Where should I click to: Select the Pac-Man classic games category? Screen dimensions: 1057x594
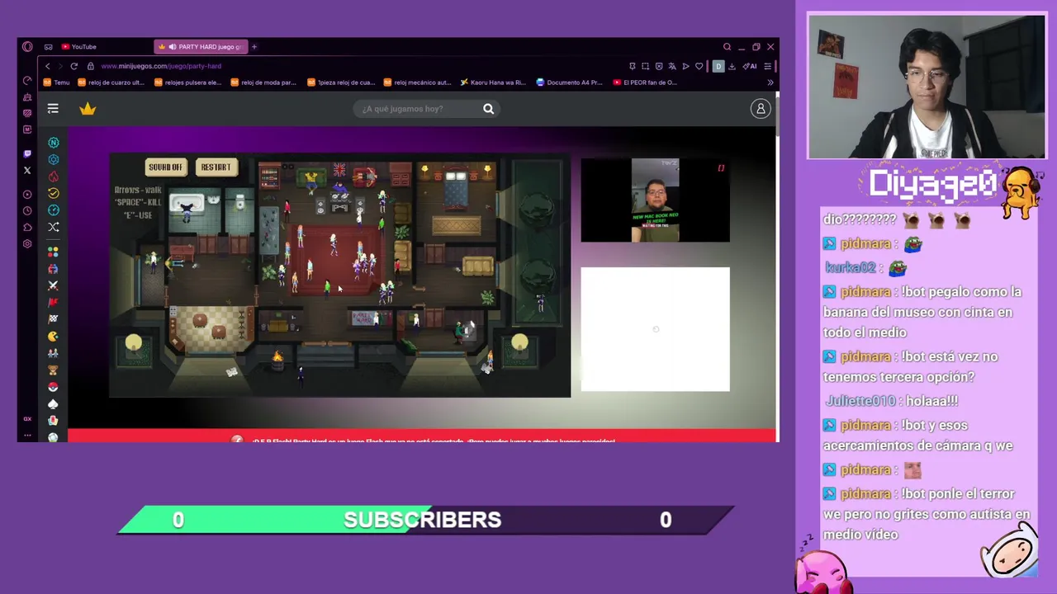[x=53, y=337]
